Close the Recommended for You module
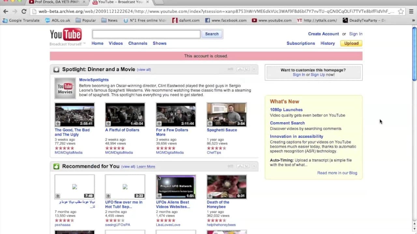The image size is (417, 234). click(x=254, y=166)
